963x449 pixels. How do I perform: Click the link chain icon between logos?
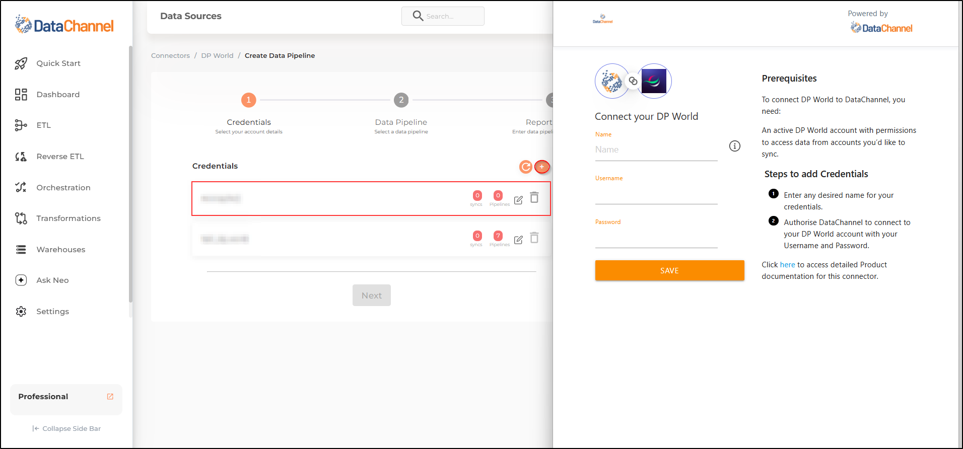point(633,81)
